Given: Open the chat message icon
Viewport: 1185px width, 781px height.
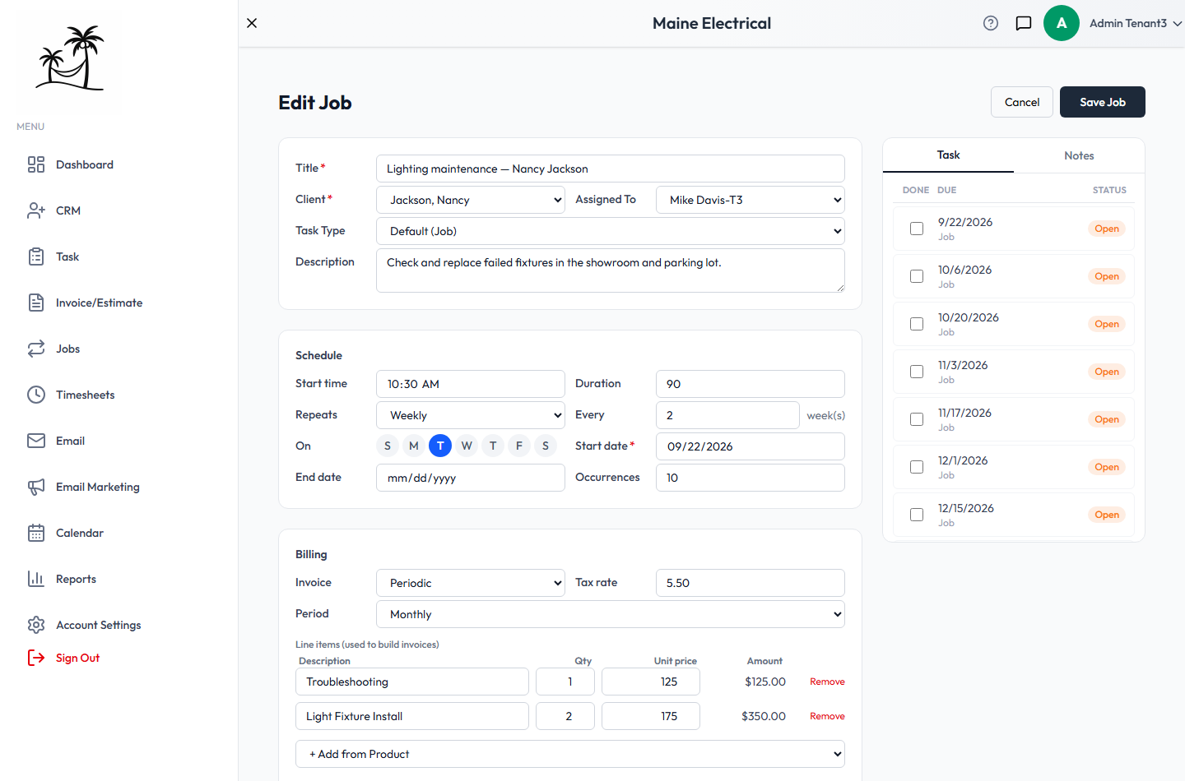Looking at the screenshot, I should pyautogui.click(x=1024, y=23).
